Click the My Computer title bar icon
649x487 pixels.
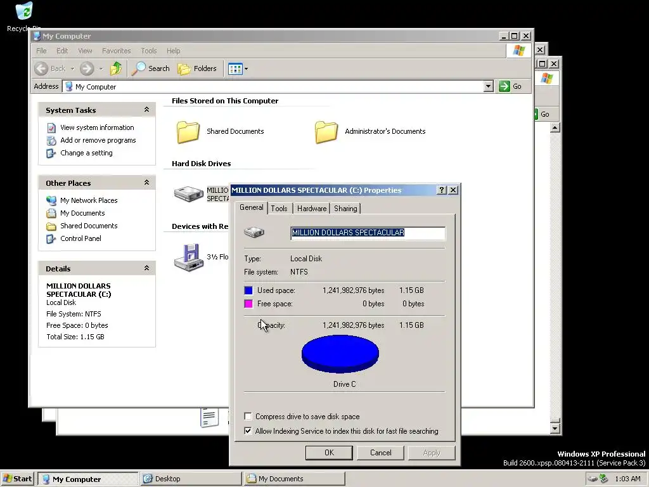point(37,36)
